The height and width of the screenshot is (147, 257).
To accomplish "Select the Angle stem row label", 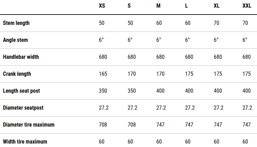I will tap(16, 40).
